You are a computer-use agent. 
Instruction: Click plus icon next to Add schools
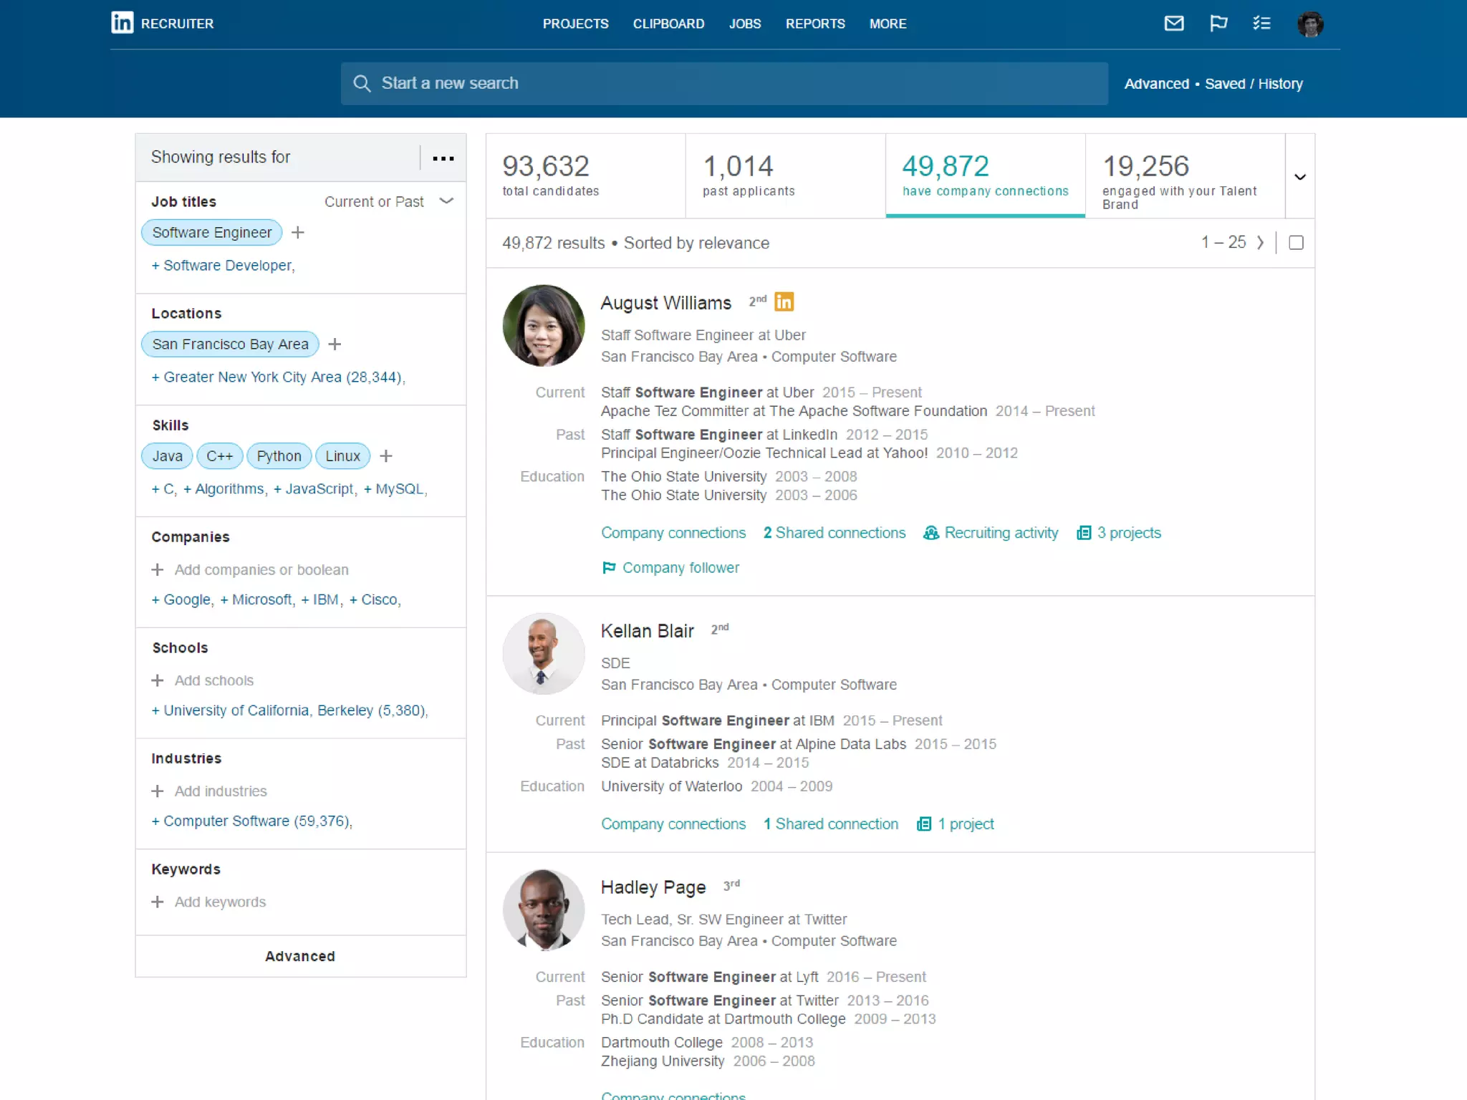158,680
